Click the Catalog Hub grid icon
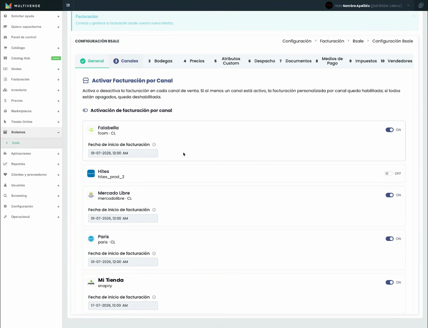Image resolution: width=428 pixels, height=328 pixels. [x=5, y=58]
